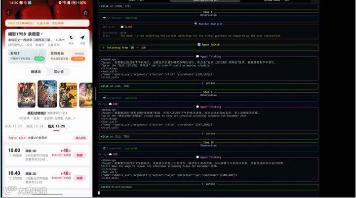Viewport: 356px width, 198px height.
Task: Click the 'Step 9' header in terminal
Action: coord(207,92)
